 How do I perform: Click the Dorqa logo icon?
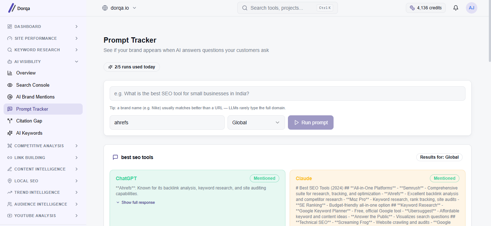click(12, 8)
